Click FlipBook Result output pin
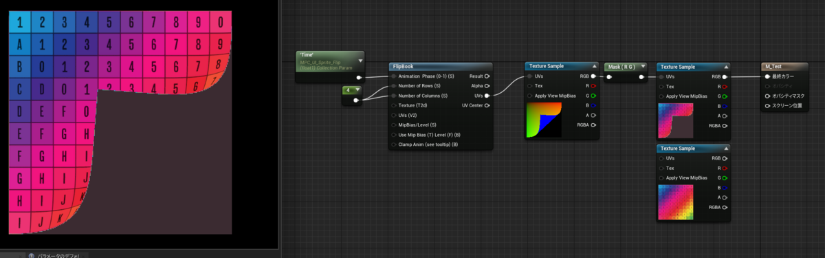The width and height of the screenshot is (825, 258). click(x=487, y=76)
